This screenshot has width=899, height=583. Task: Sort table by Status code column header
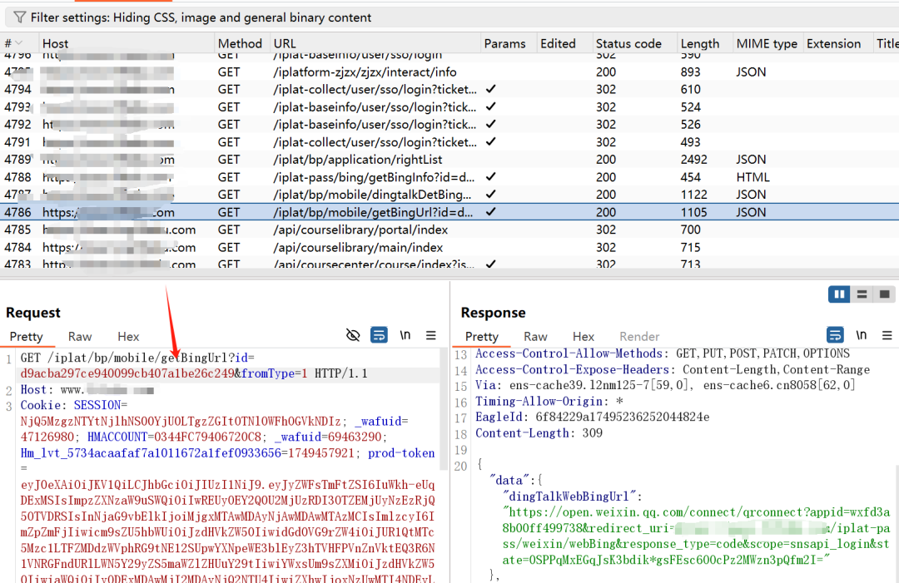(628, 43)
